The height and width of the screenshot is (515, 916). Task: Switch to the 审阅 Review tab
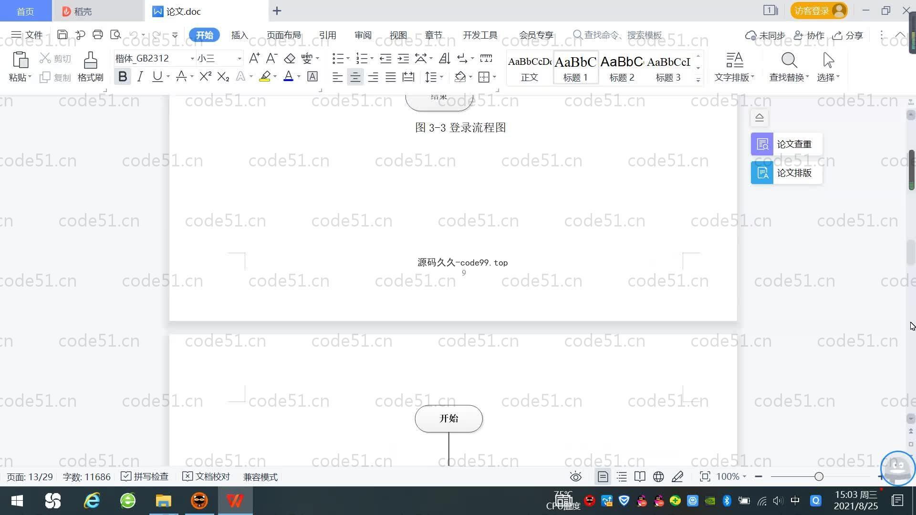[x=363, y=35]
